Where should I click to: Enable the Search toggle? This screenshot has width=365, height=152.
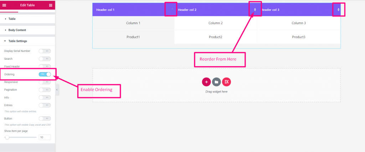[45, 59]
